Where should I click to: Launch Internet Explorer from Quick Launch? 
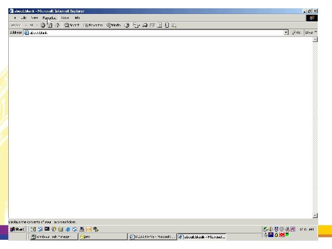click(x=68, y=229)
